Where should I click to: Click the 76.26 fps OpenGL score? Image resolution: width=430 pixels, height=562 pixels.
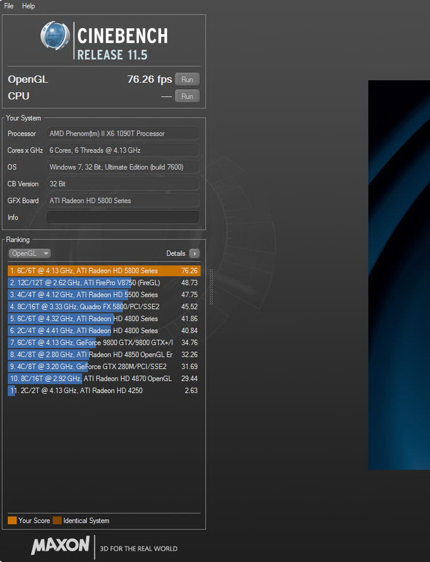[150, 79]
